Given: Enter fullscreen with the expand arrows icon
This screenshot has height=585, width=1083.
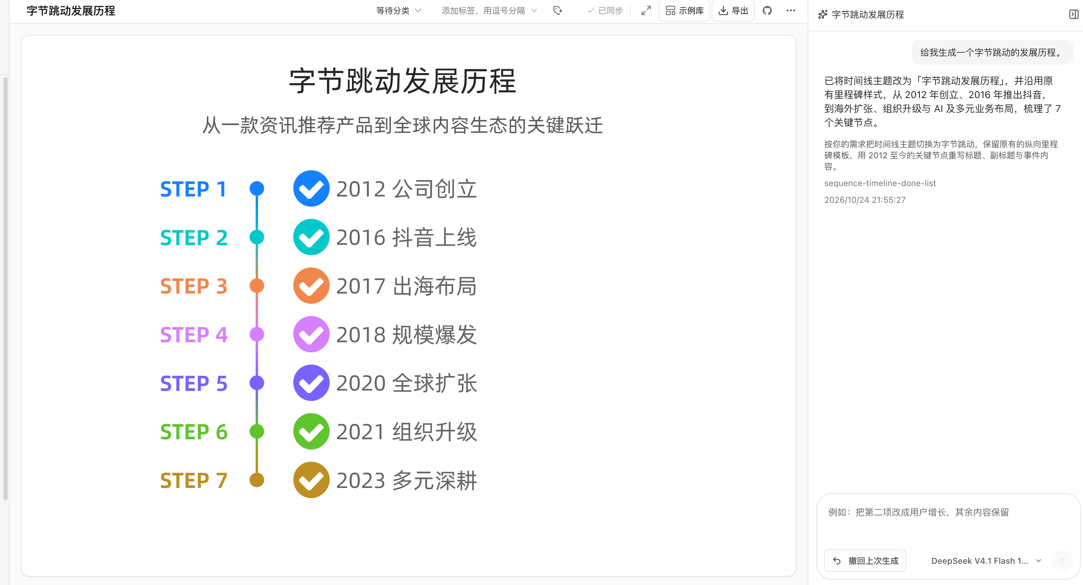Looking at the screenshot, I should (x=646, y=10).
